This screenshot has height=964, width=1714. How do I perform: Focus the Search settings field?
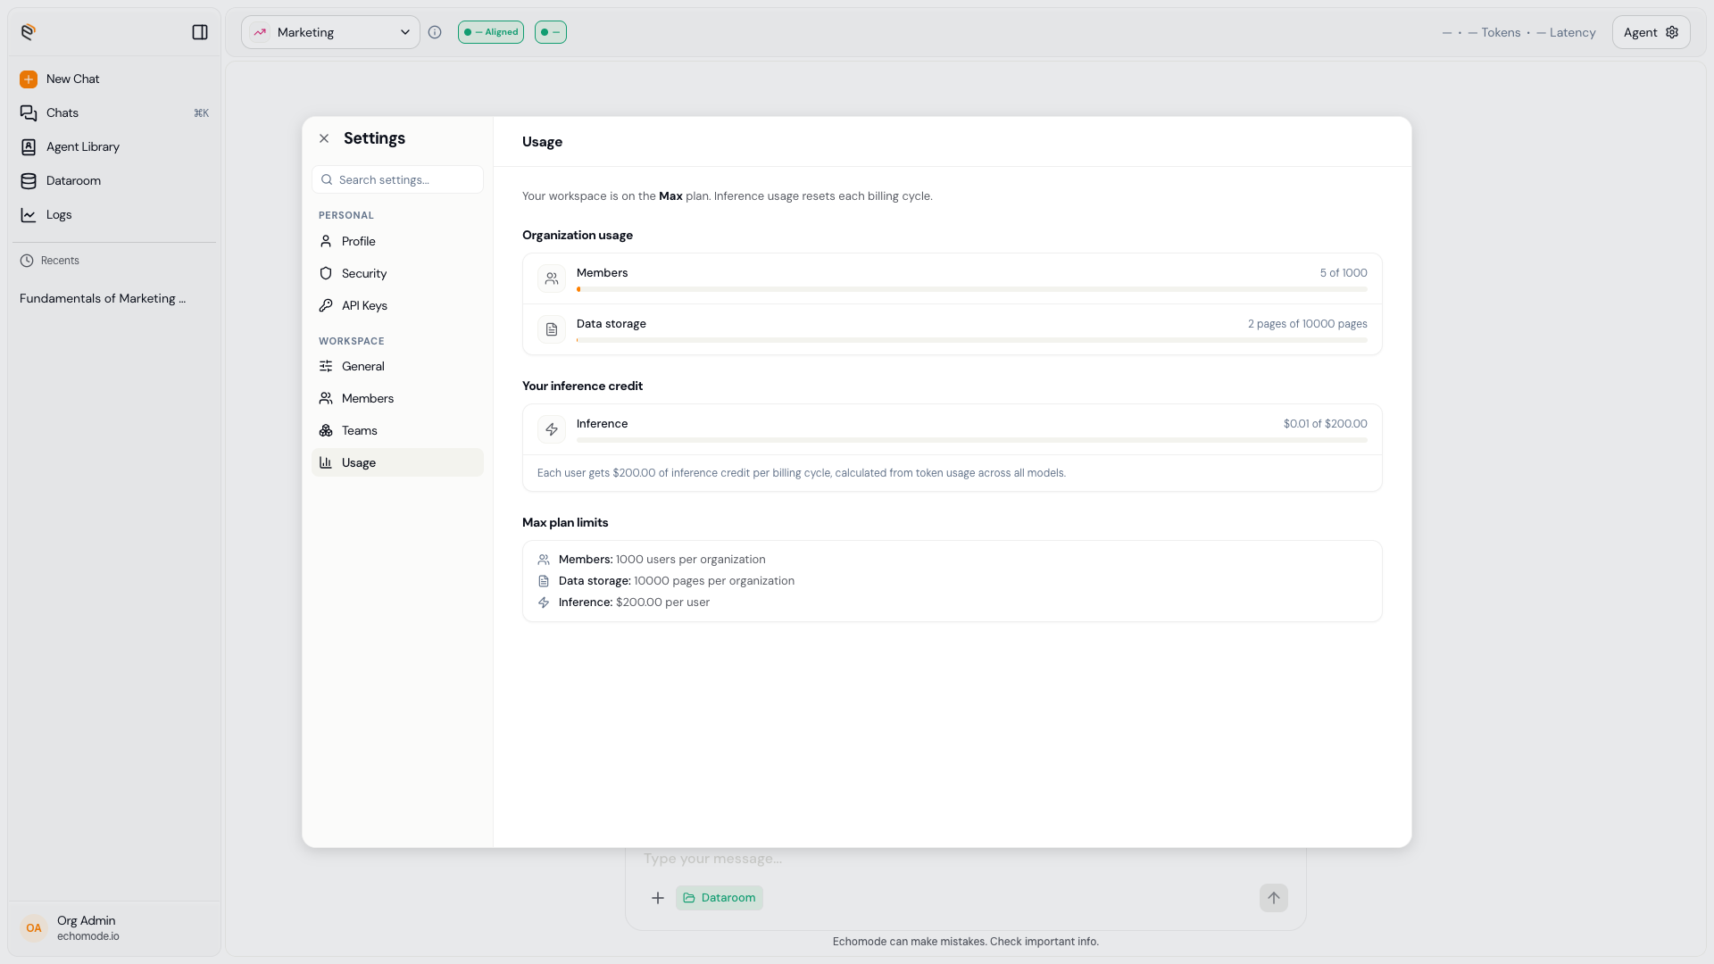[x=397, y=179]
